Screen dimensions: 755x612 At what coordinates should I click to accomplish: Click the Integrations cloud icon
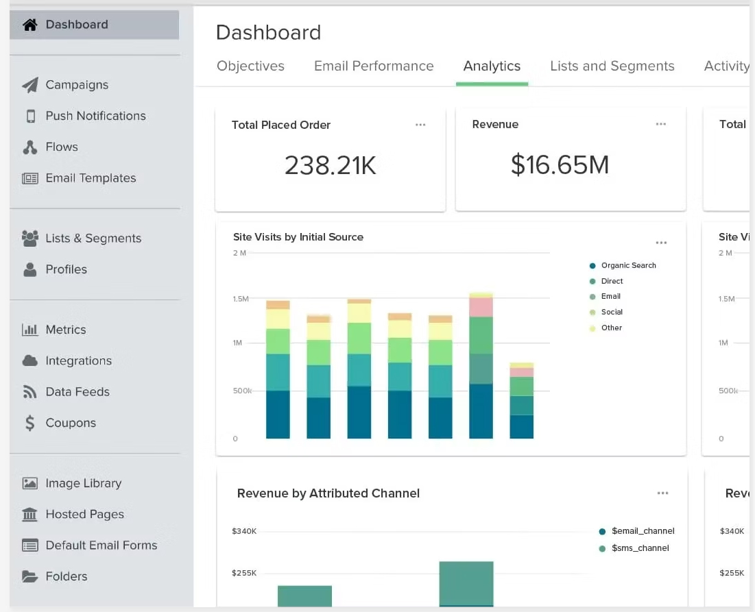coord(29,360)
